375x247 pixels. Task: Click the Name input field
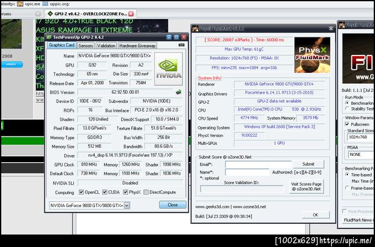247,172
